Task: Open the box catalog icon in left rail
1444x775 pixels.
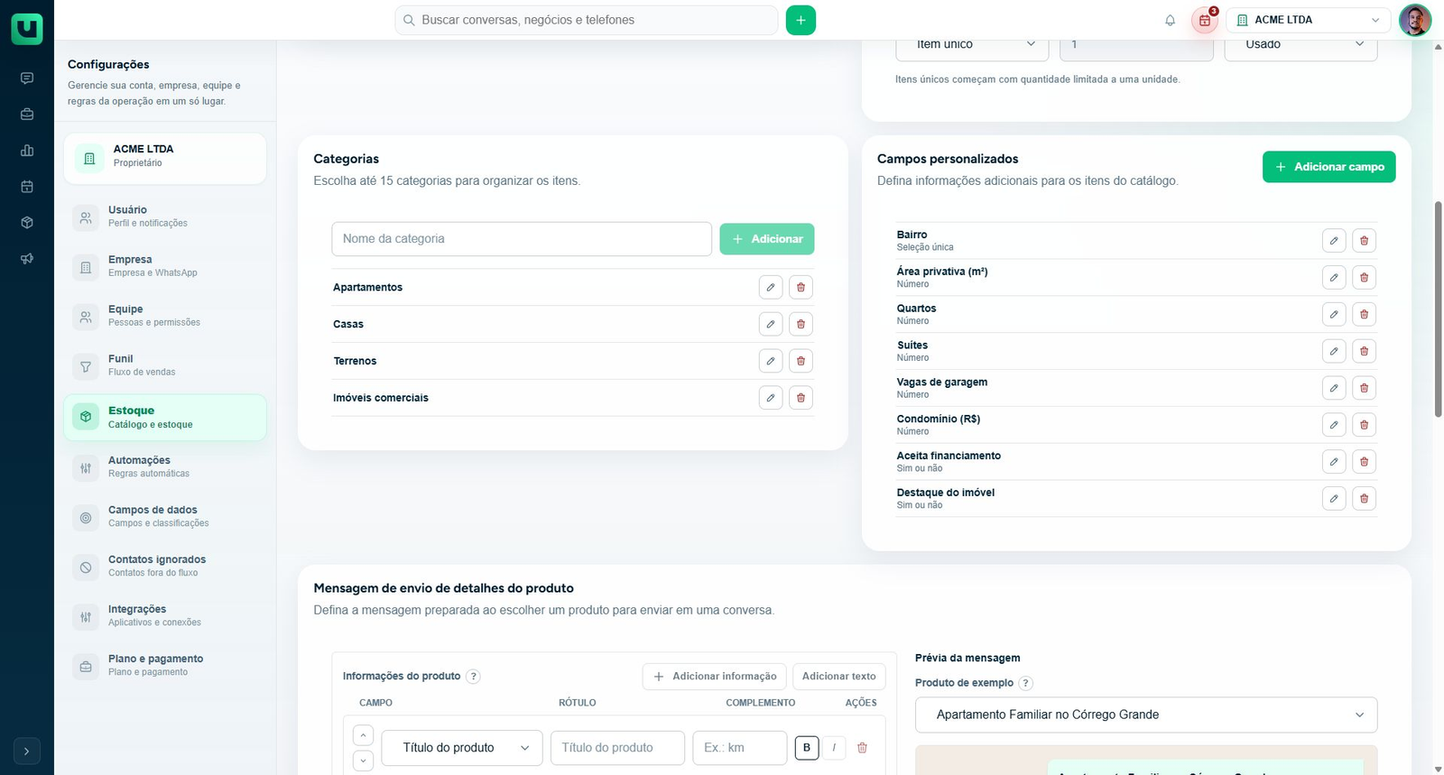Action: [x=27, y=223]
